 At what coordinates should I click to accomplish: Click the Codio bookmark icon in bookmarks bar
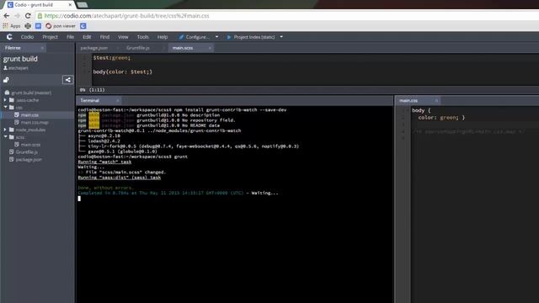click(83, 26)
